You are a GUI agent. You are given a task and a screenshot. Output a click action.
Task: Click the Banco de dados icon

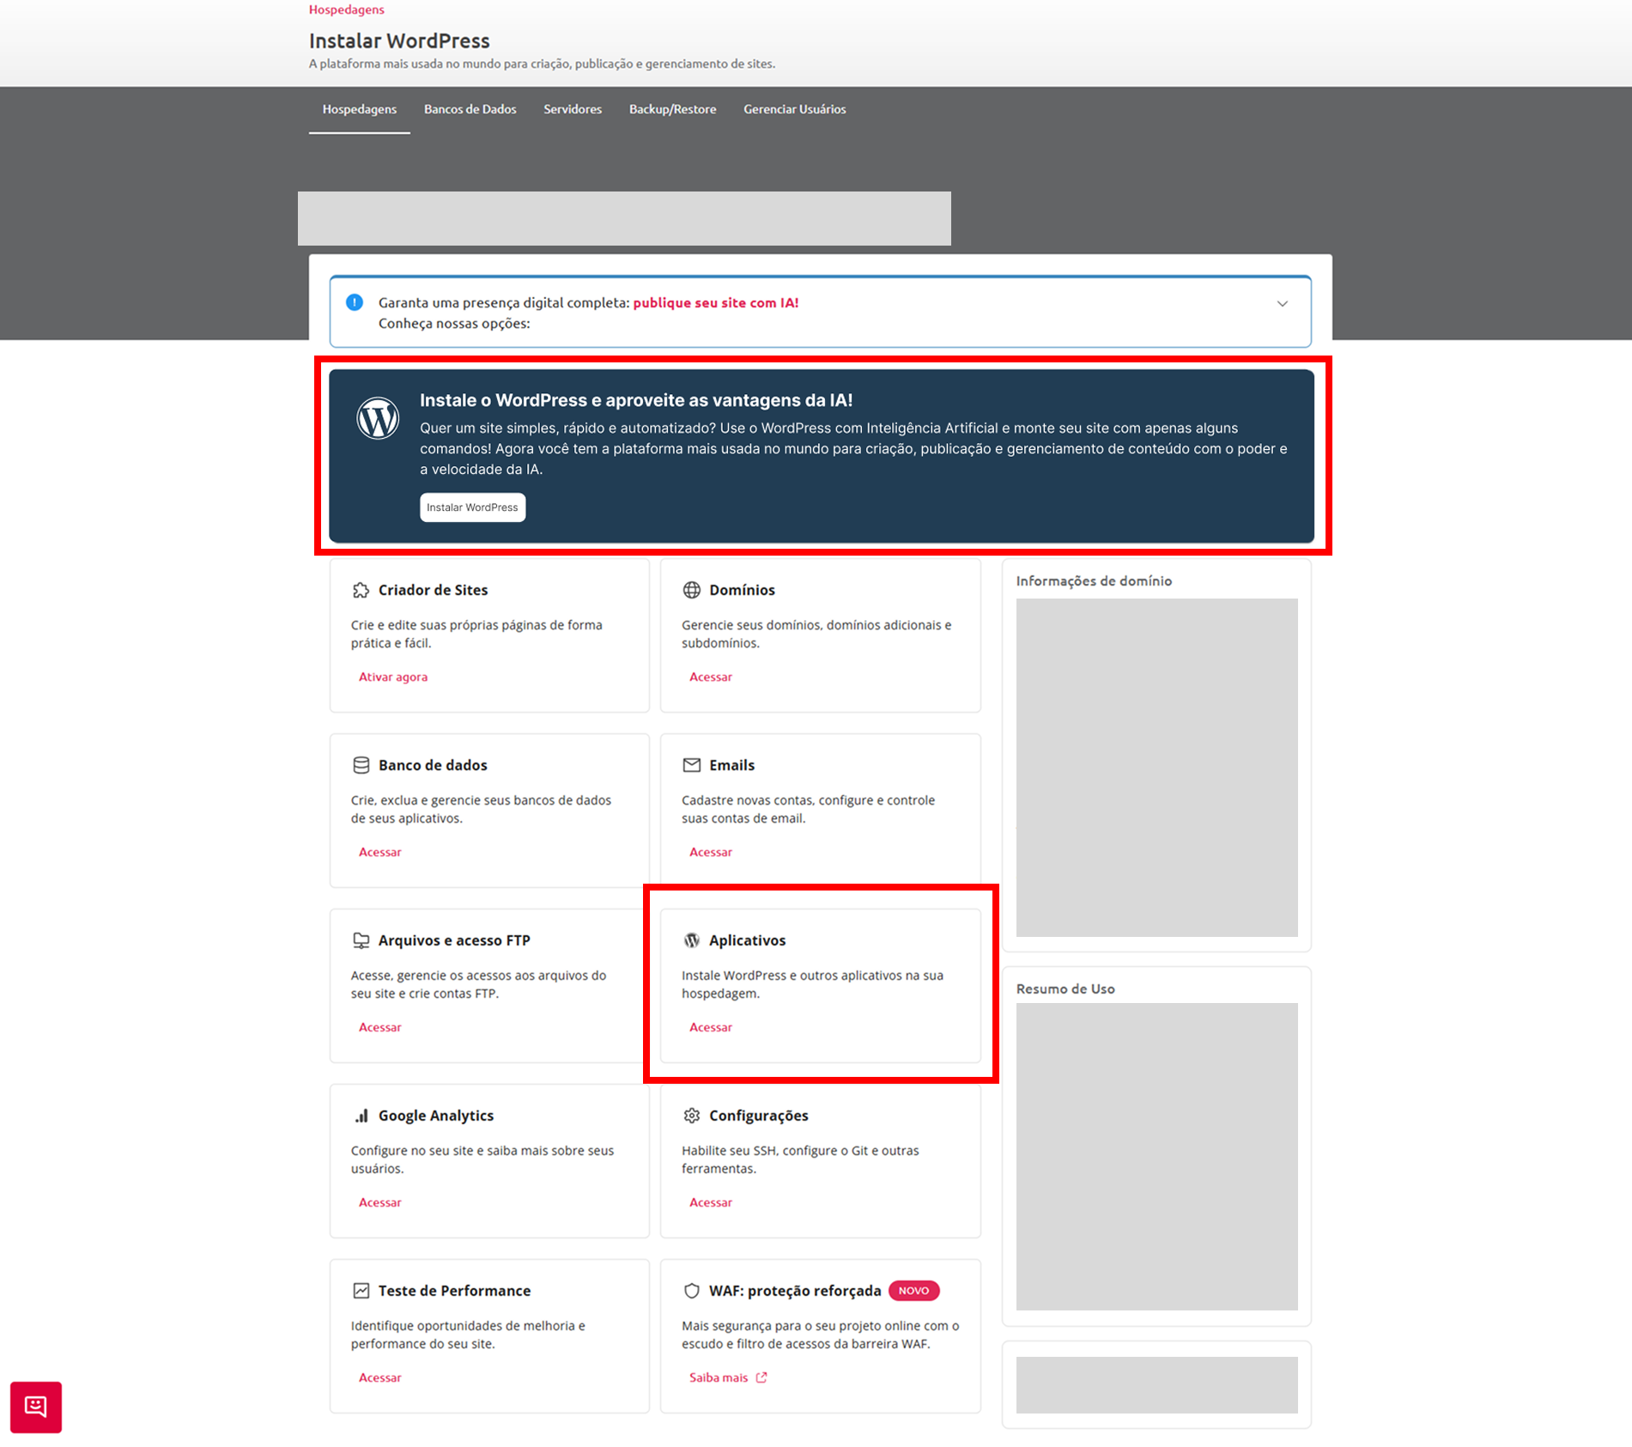point(361,765)
